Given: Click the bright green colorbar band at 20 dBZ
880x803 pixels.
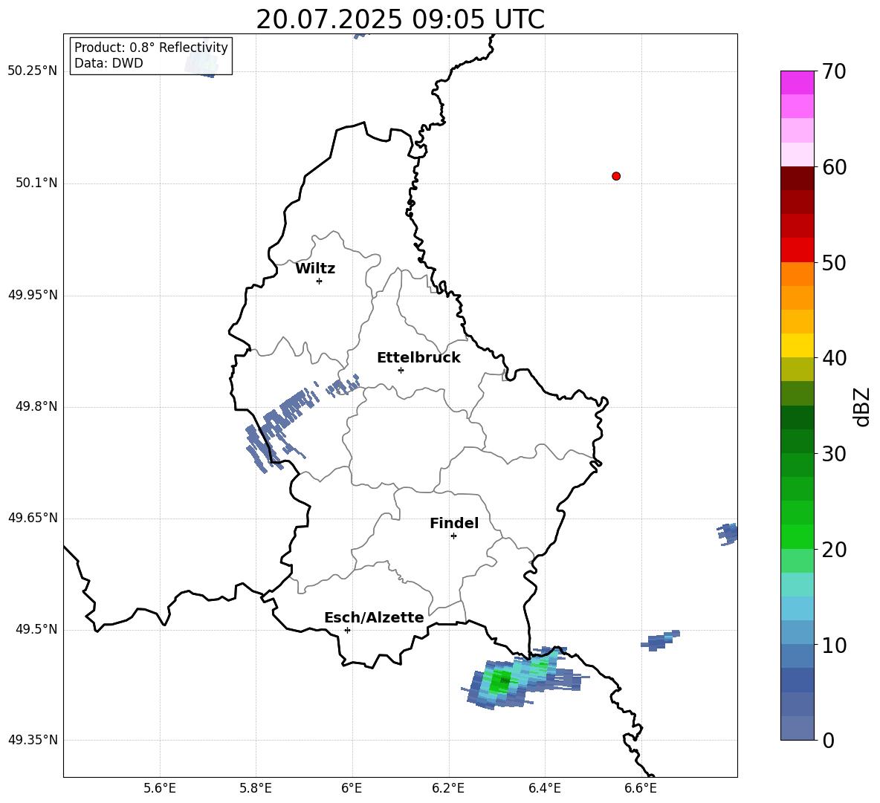Looking at the screenshot, I should pyautogui.click(x=797, y=537).
